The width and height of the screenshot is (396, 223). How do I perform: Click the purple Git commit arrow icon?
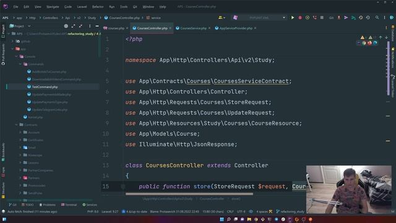click(x=346, y=18)
